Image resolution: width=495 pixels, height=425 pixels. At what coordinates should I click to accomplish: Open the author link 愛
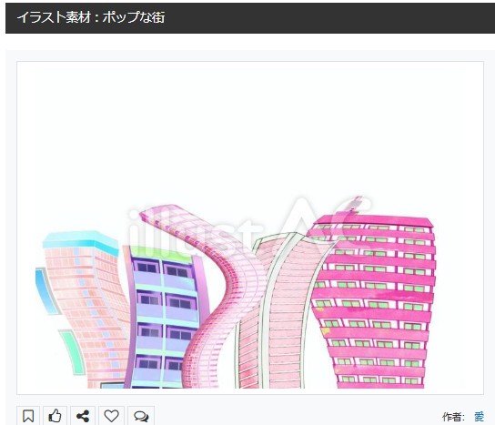pos(479,417)
